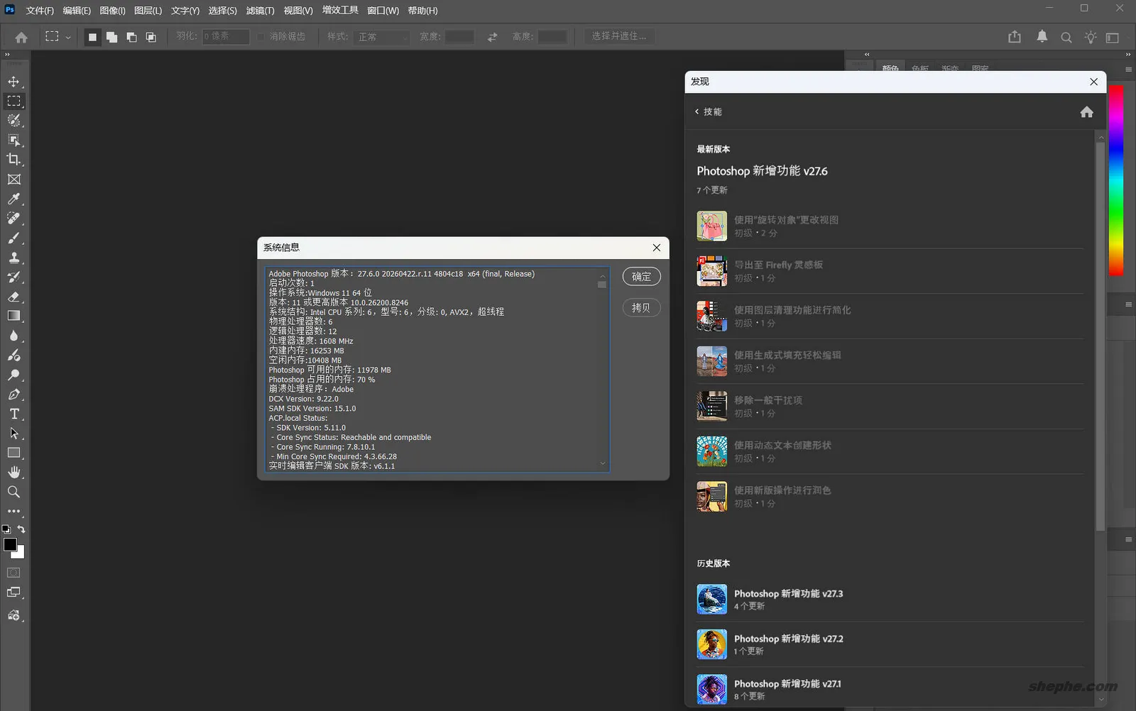
Task: Select the Crop tool
Action: point(13,160)
